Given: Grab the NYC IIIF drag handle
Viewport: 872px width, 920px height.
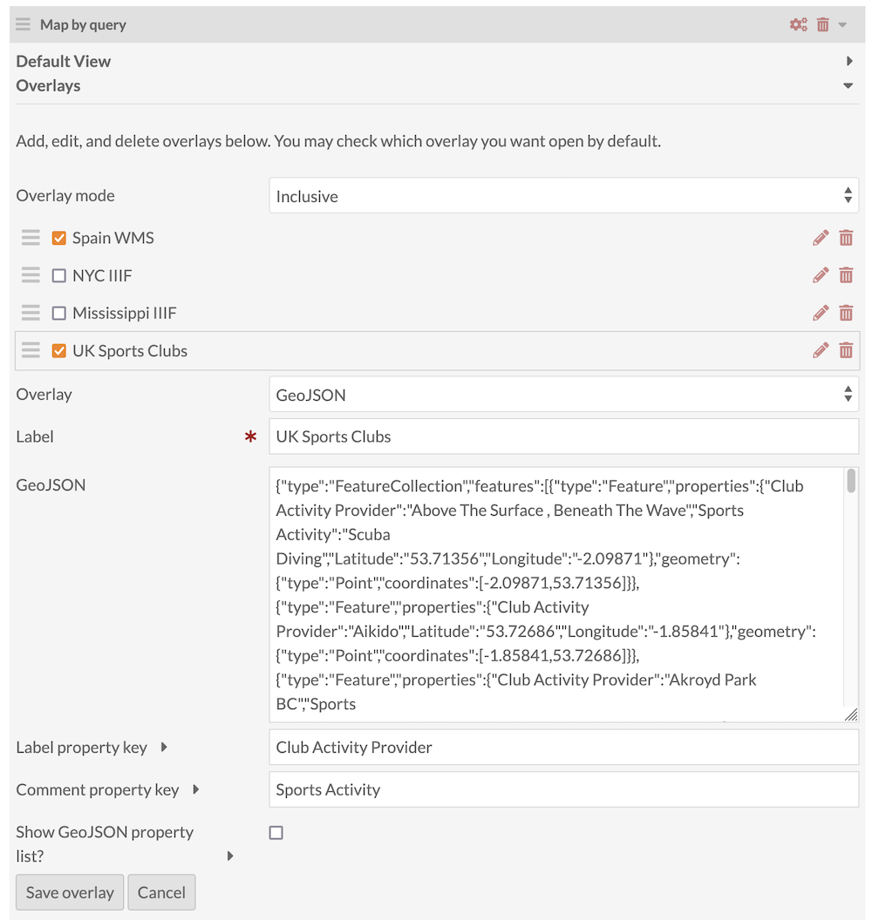Looking at the screenshot, I should [31, 275].
